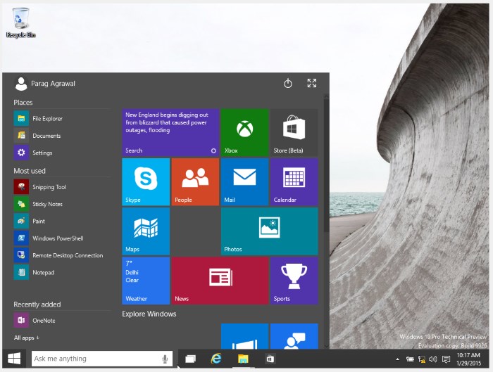Open the Windows tile under Explore Windows
This screenshot has width=493, height=372.
pos(244,336)
